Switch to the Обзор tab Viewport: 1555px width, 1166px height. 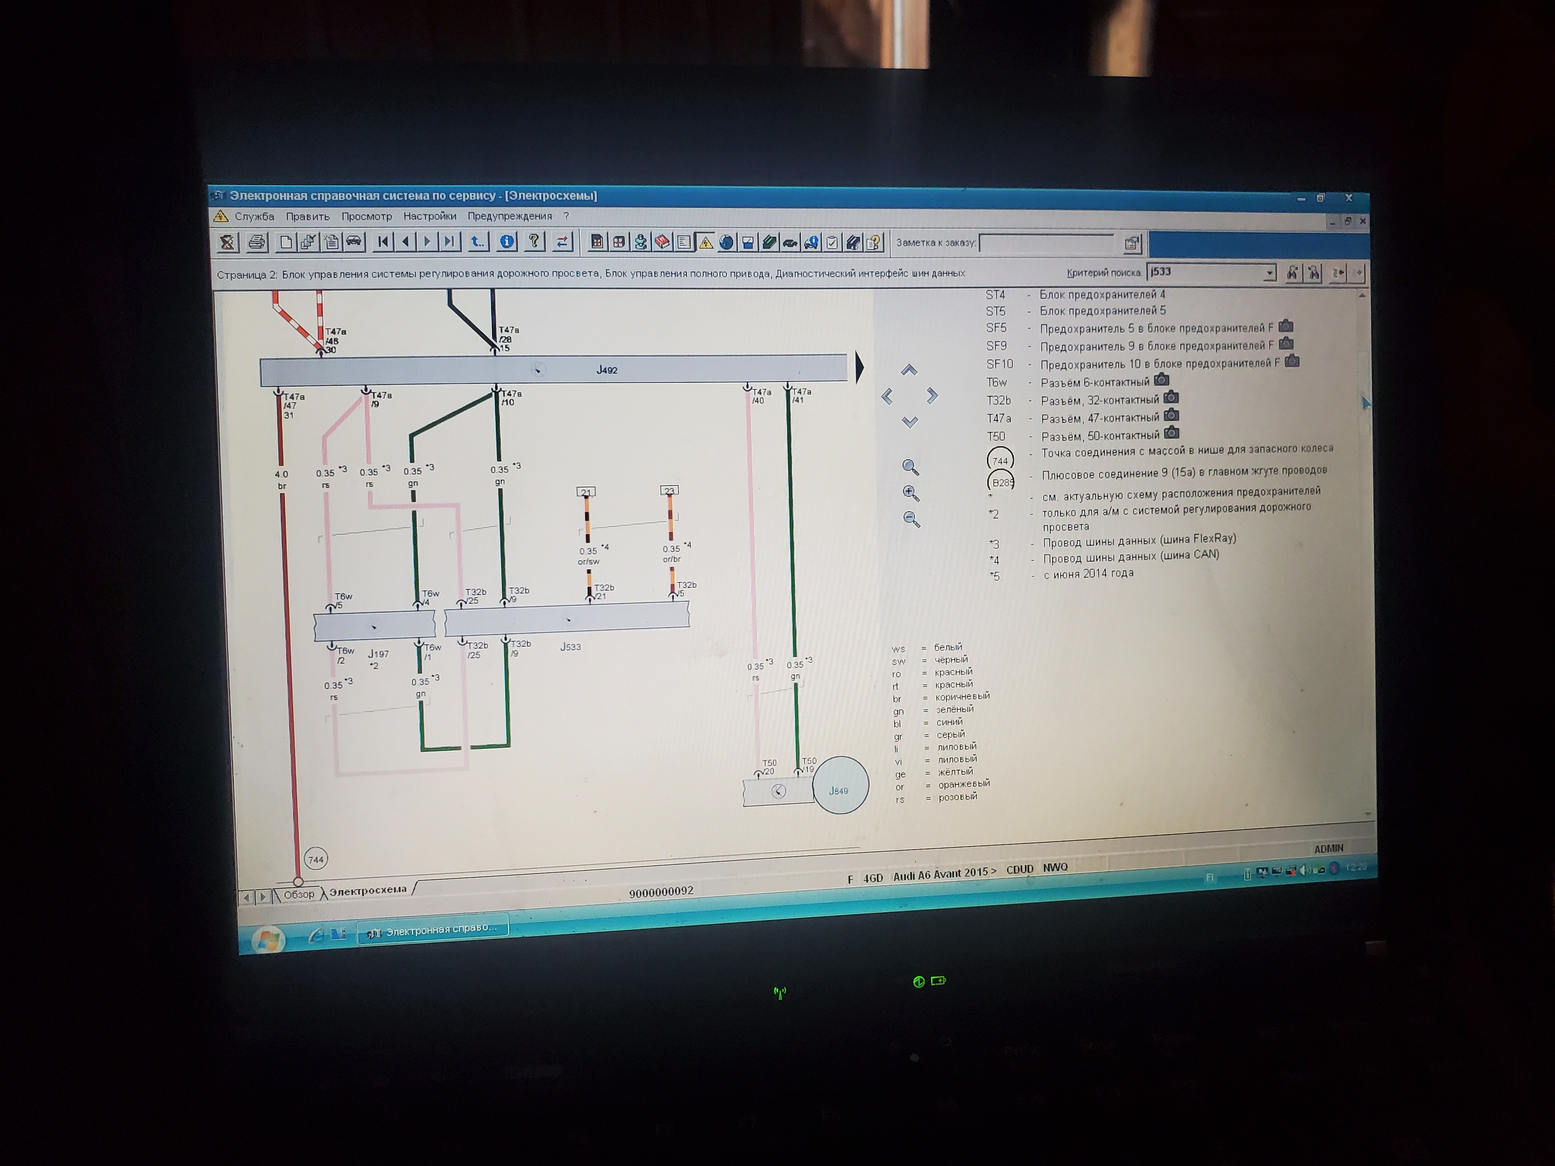(299, 895)
